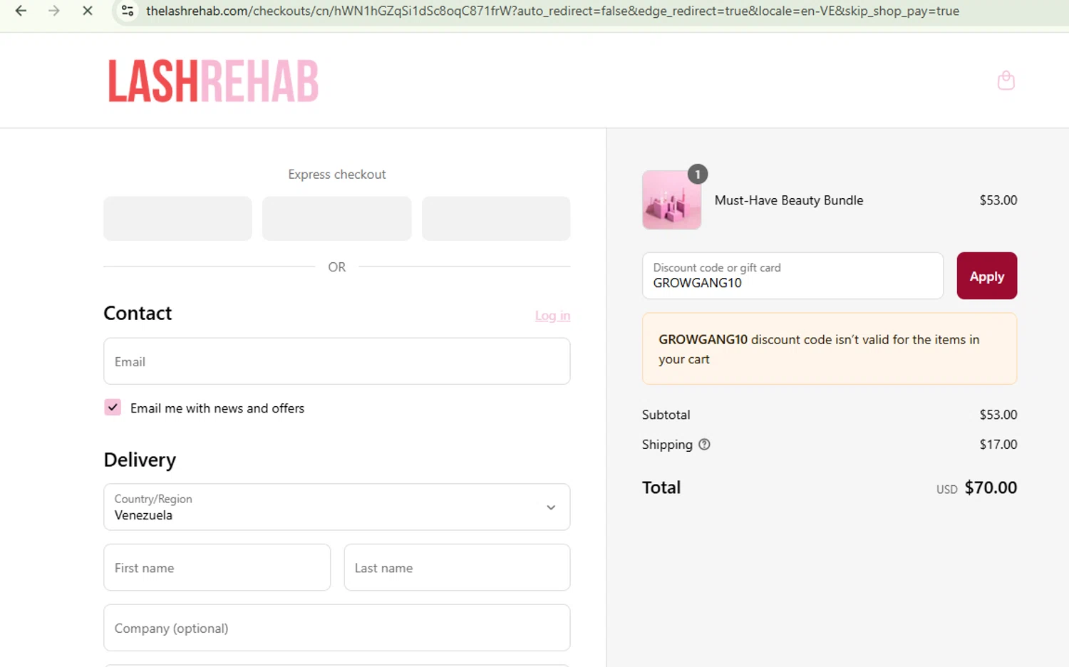Click the invalid discount code warning message
1069x667 pixels.
pyautogui.click(x=830, y=349)
